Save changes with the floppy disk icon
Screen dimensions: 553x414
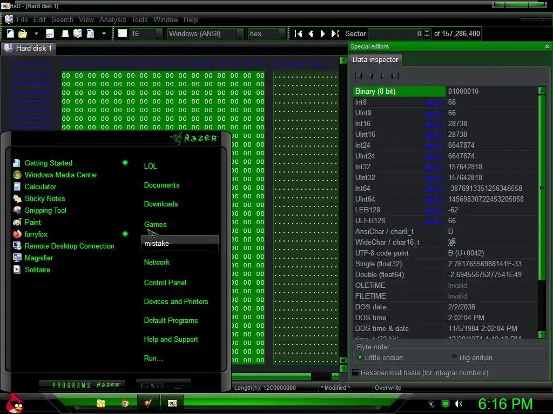50,33
